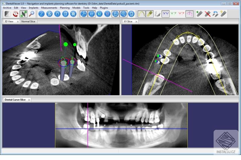This screenshot has height=160, width=241.
Task: Click the implant icon with blue curved arrow
Action: click(215, 14)
